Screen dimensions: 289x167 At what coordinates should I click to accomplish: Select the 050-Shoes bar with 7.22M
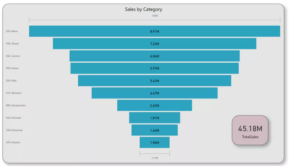(155, 44)
